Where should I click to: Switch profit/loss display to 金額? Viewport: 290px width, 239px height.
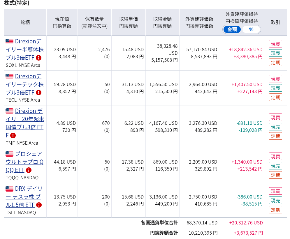click(232, 29)
